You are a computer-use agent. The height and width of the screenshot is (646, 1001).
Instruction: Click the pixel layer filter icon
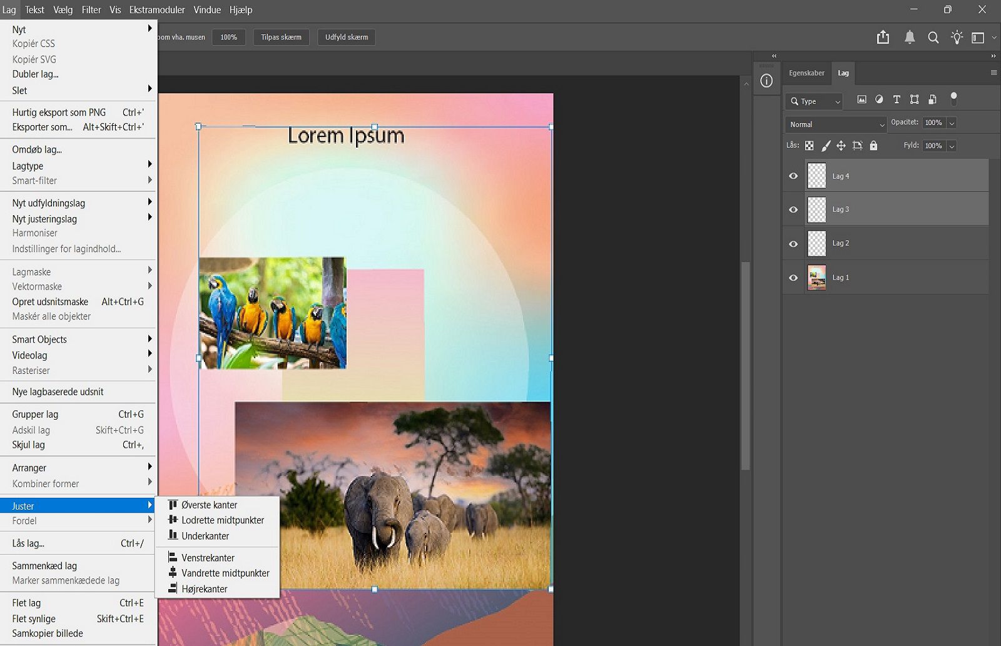tap(861, 99)
